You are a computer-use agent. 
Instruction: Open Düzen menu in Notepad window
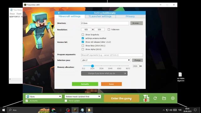(19, 13)
